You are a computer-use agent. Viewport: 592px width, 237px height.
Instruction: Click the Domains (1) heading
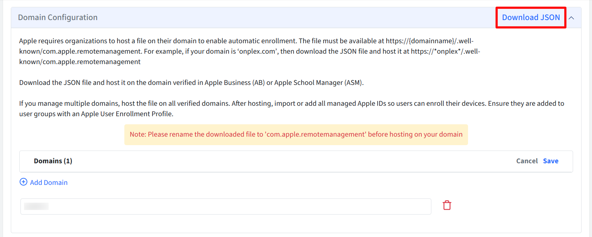53,161
